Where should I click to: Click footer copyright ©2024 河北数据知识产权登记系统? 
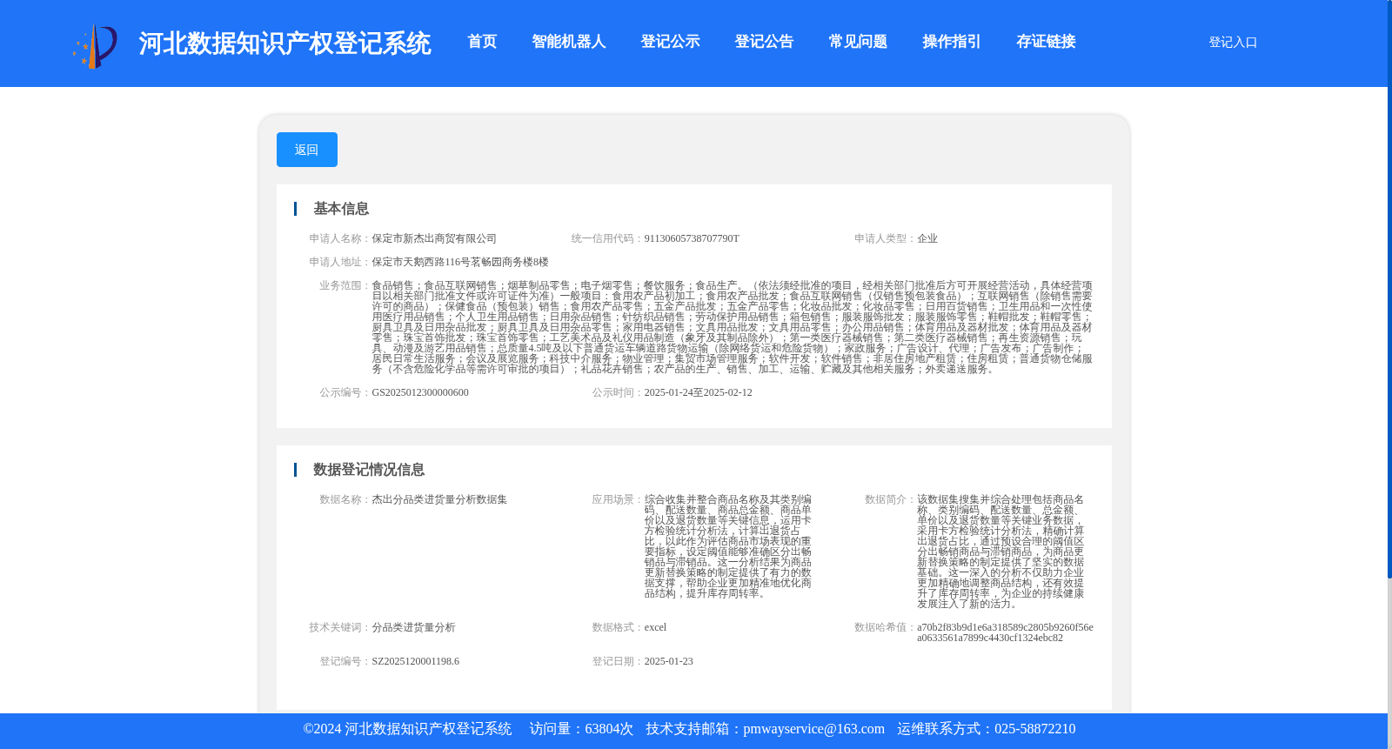coord(407,729)
